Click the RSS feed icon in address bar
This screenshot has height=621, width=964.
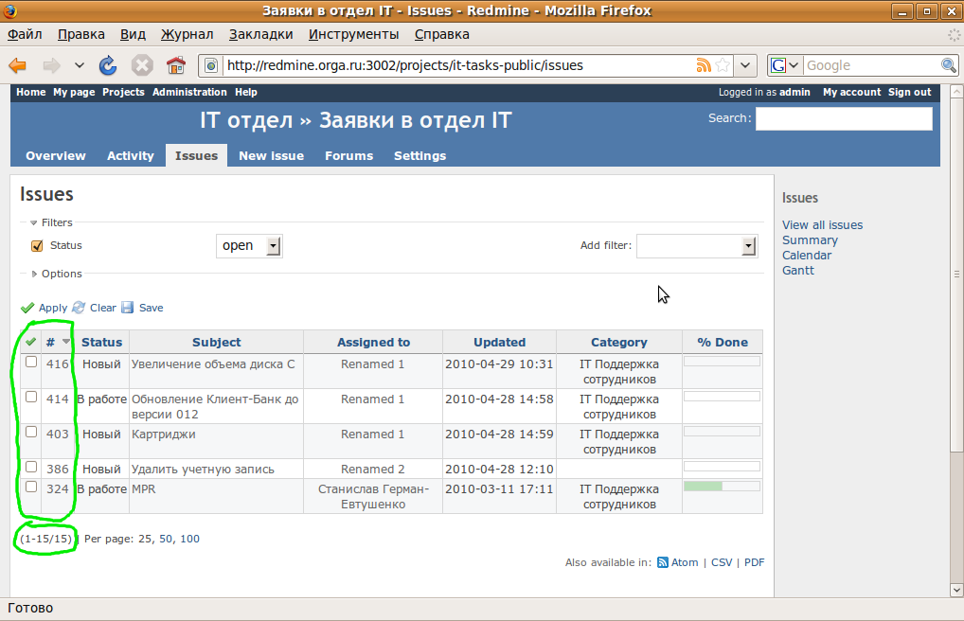click(x=704, y=65)
